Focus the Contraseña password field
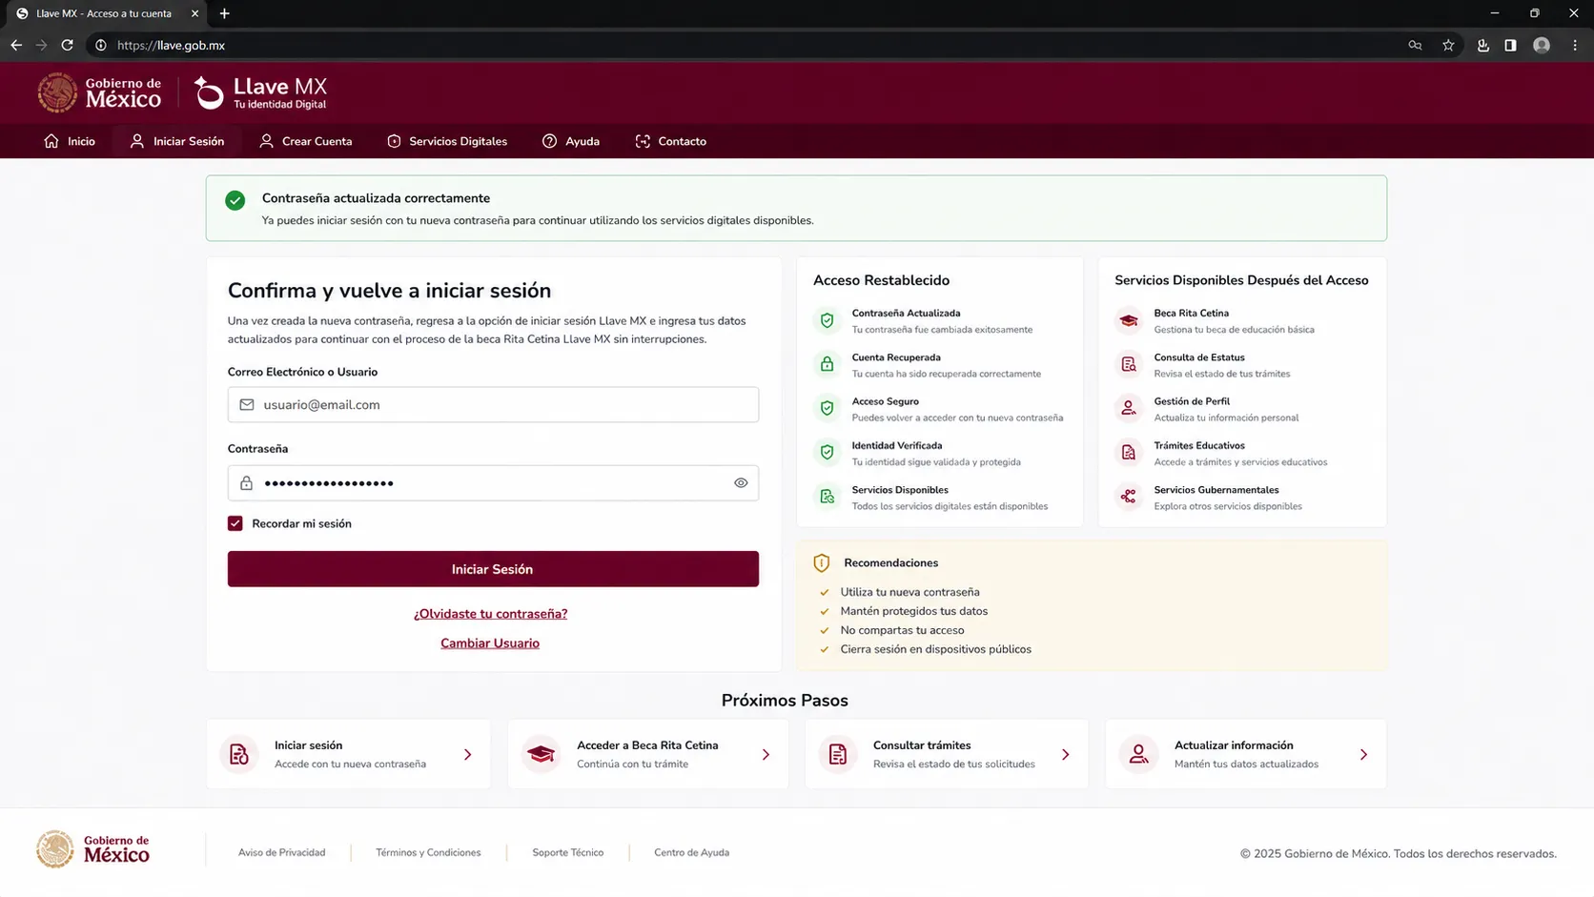 pyautogui.click(x=493, y=483)
